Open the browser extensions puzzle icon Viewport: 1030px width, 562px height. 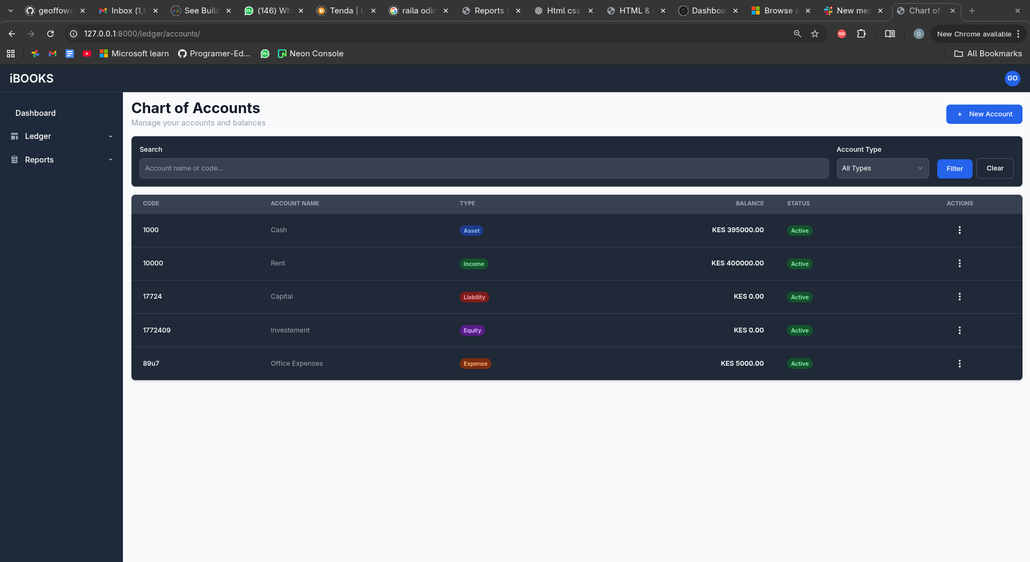pos(861,34)
